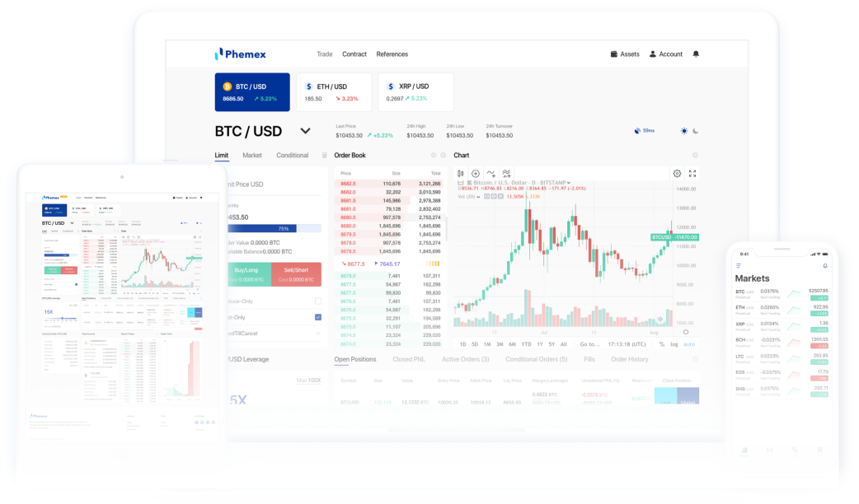This screenshot has height=504, width=859.
Task: Switch to light theme sun icon
Action: click(x=683, y=131)
